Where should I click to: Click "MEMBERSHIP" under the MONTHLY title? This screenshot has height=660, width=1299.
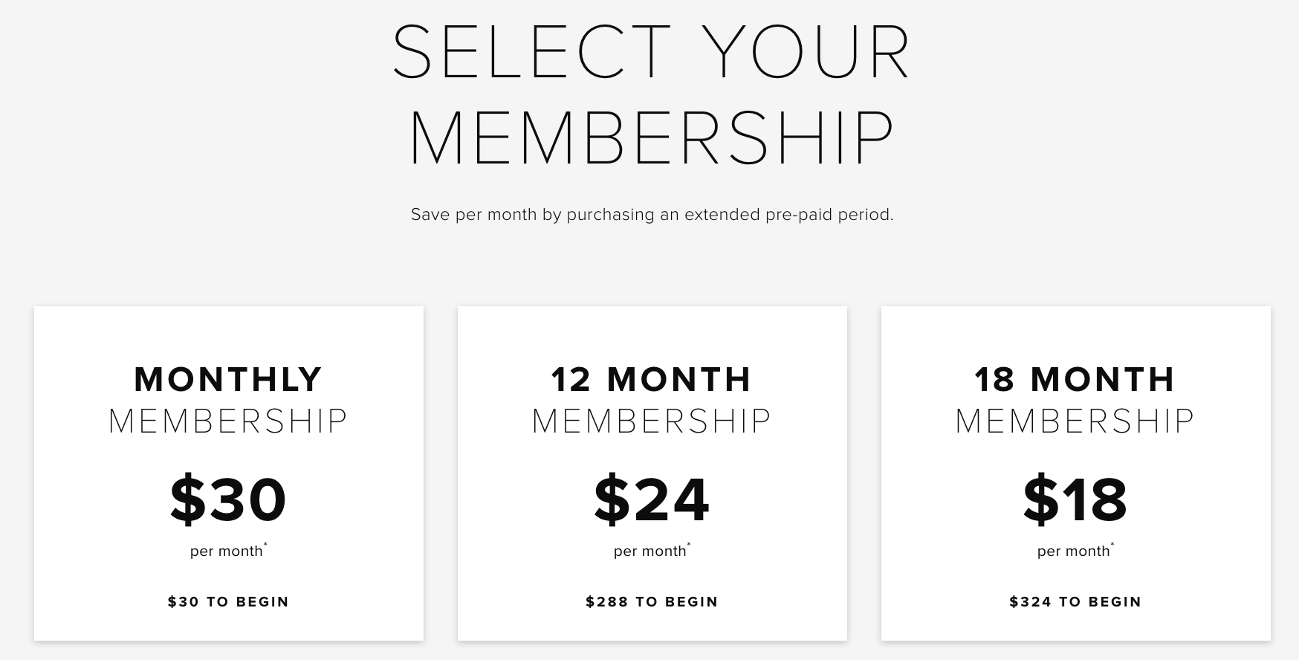click(228, 421)
